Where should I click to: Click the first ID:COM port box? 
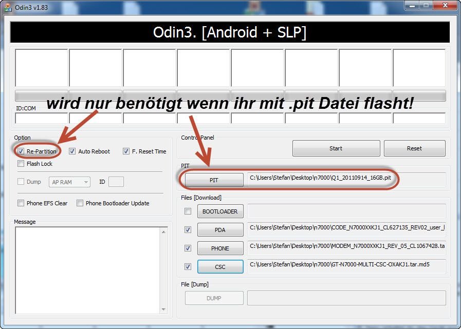(42, 119)
